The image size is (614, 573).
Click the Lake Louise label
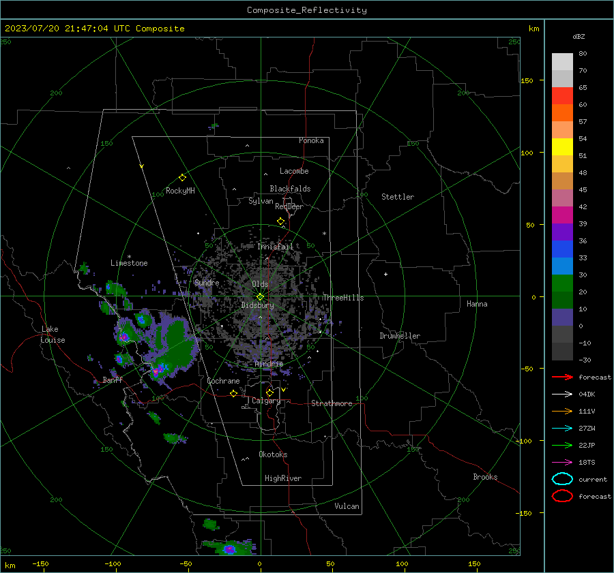[53, 335]
